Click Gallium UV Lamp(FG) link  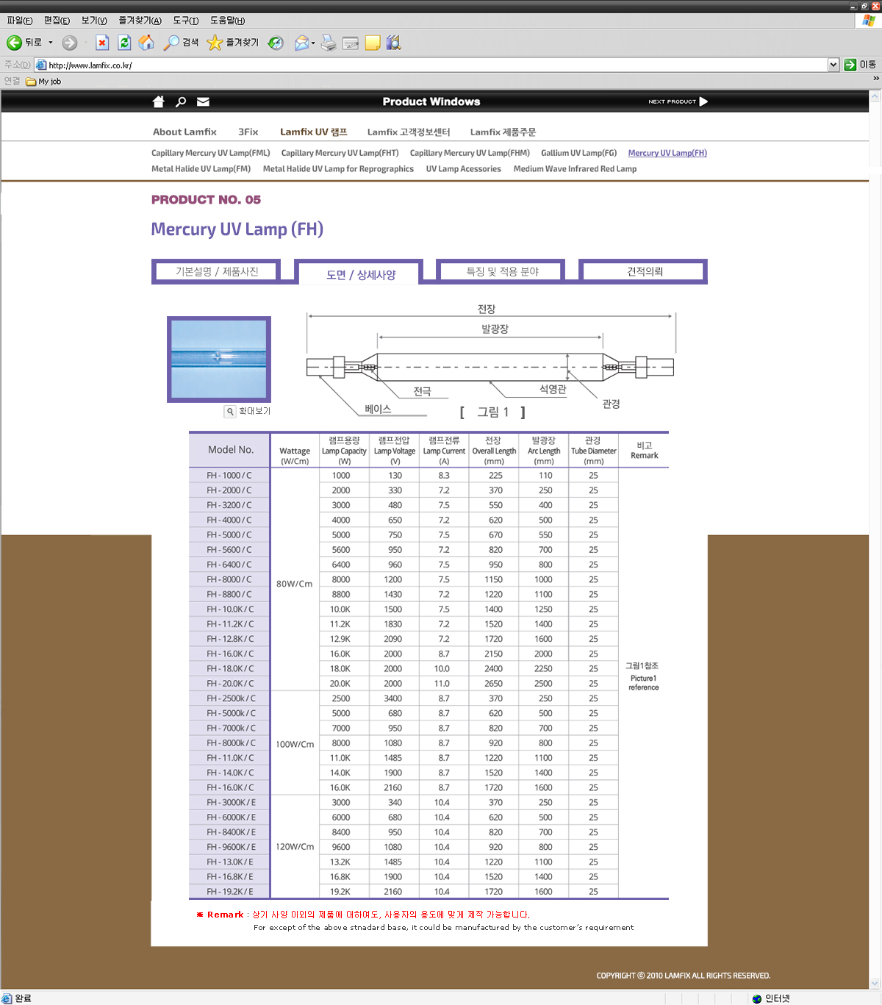[578, 153]
